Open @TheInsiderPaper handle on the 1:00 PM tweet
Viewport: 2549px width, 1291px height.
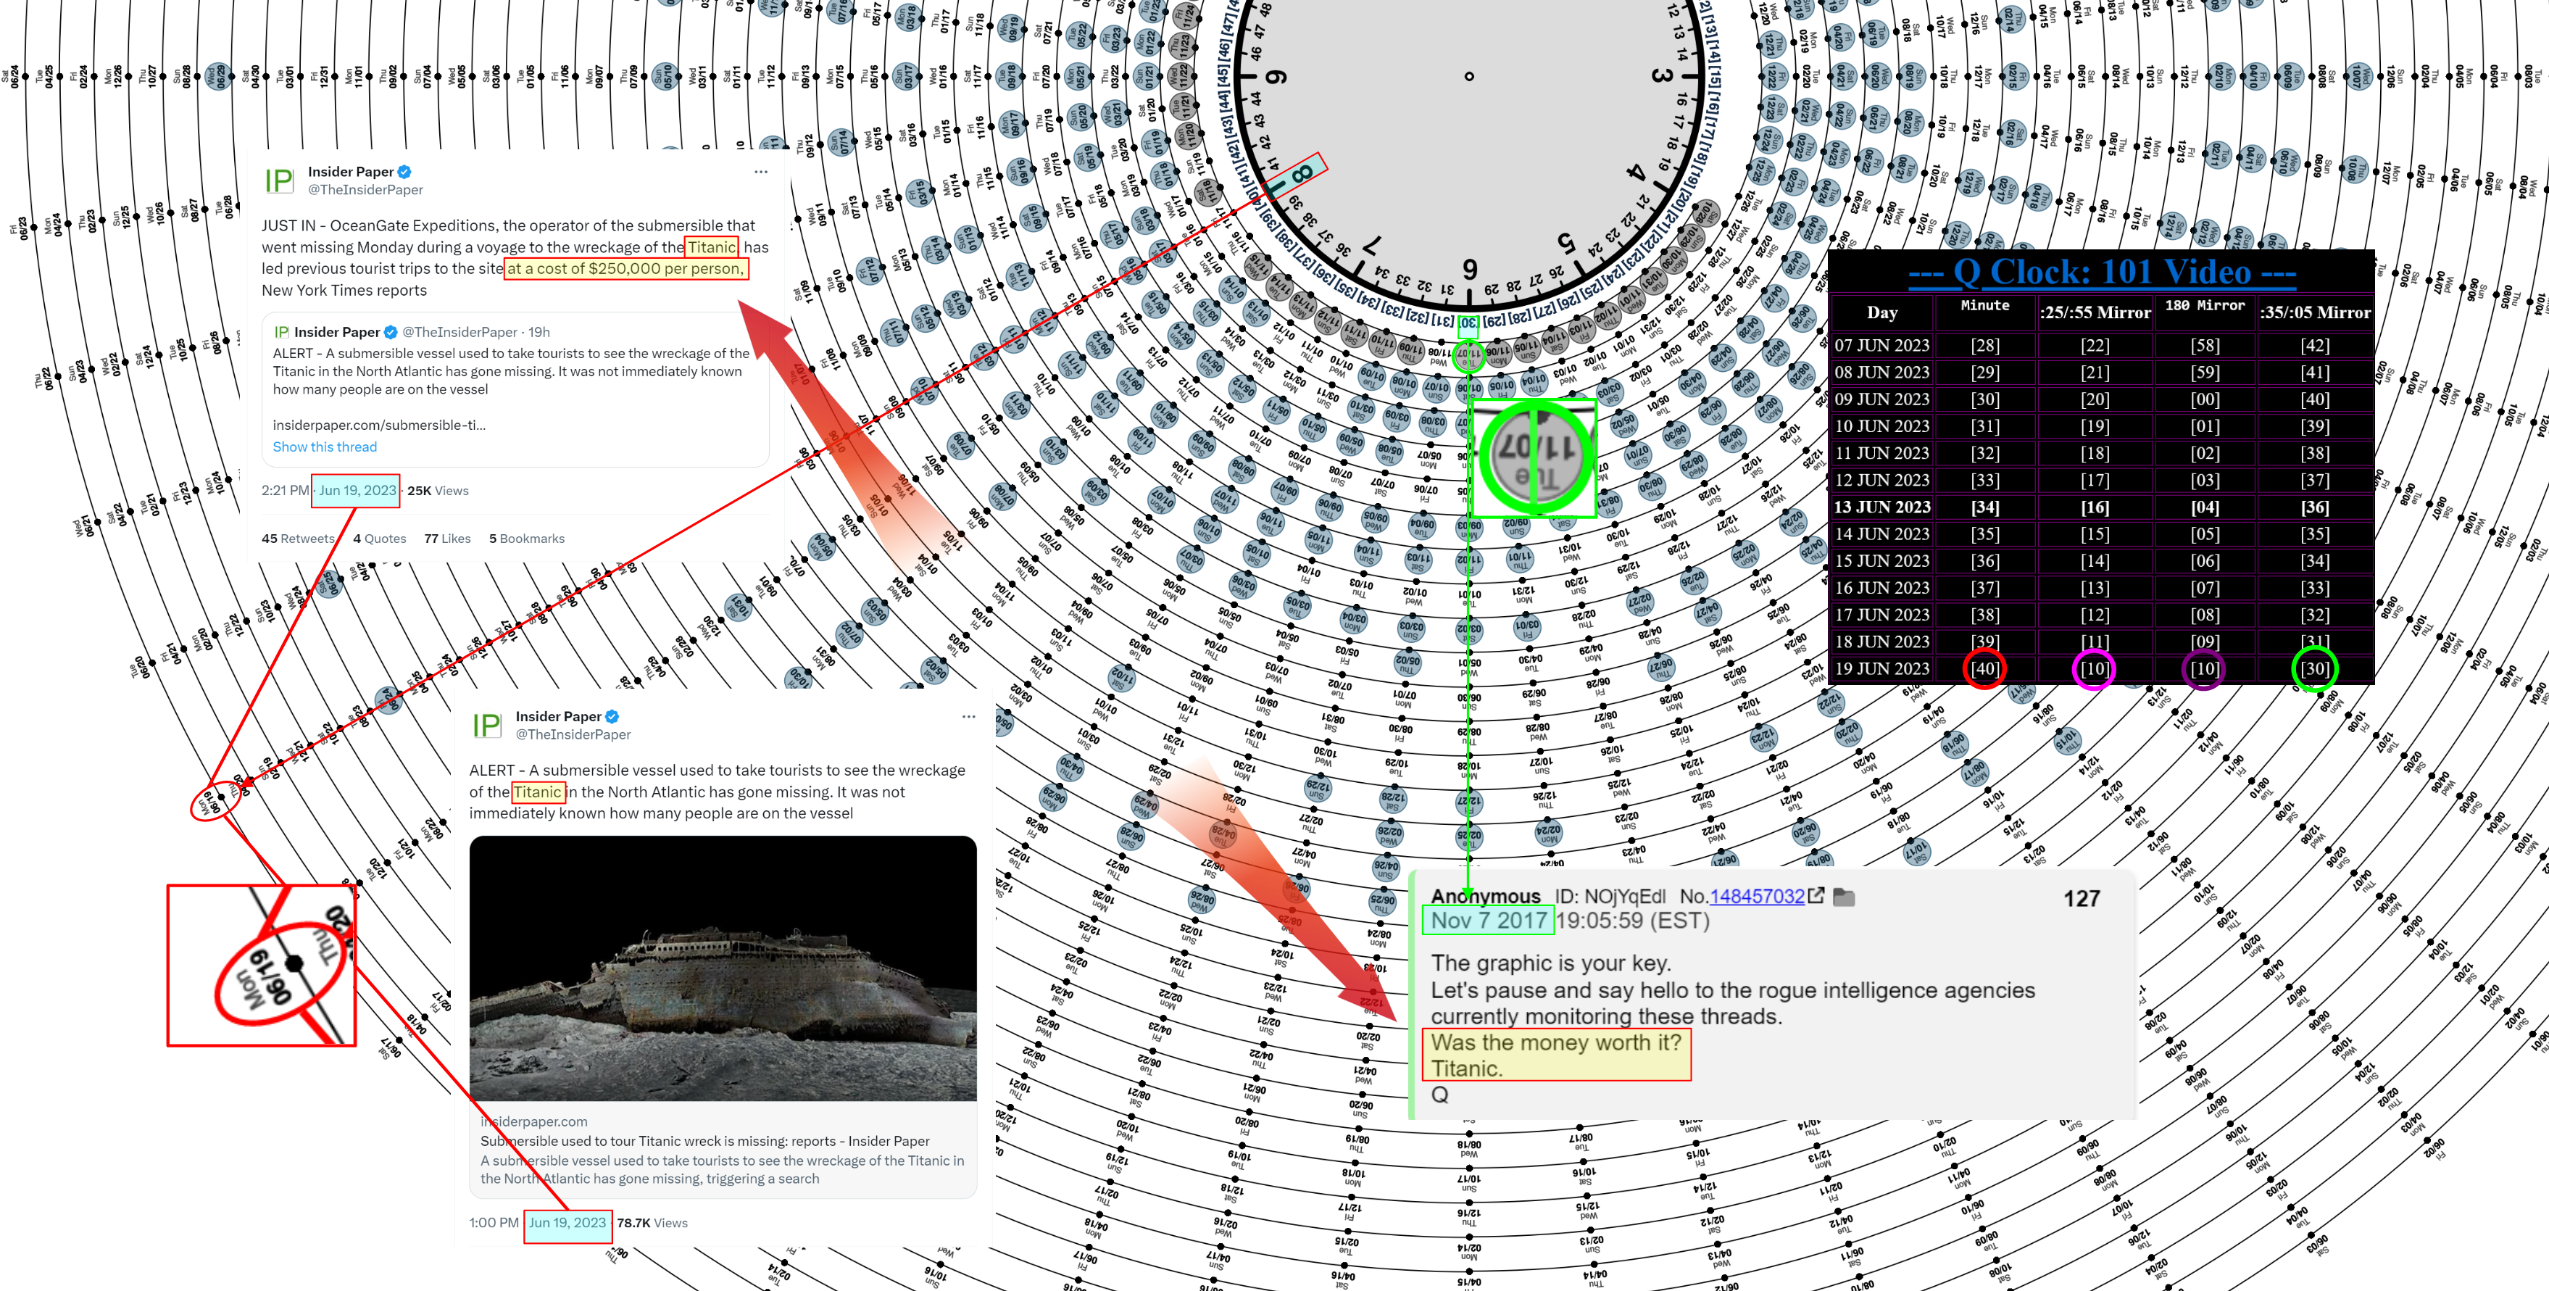[573, 734]
